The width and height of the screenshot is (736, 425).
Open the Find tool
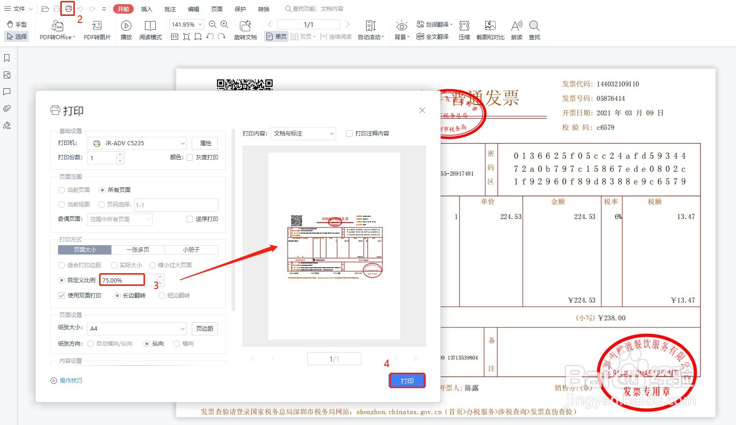point(534,30)
